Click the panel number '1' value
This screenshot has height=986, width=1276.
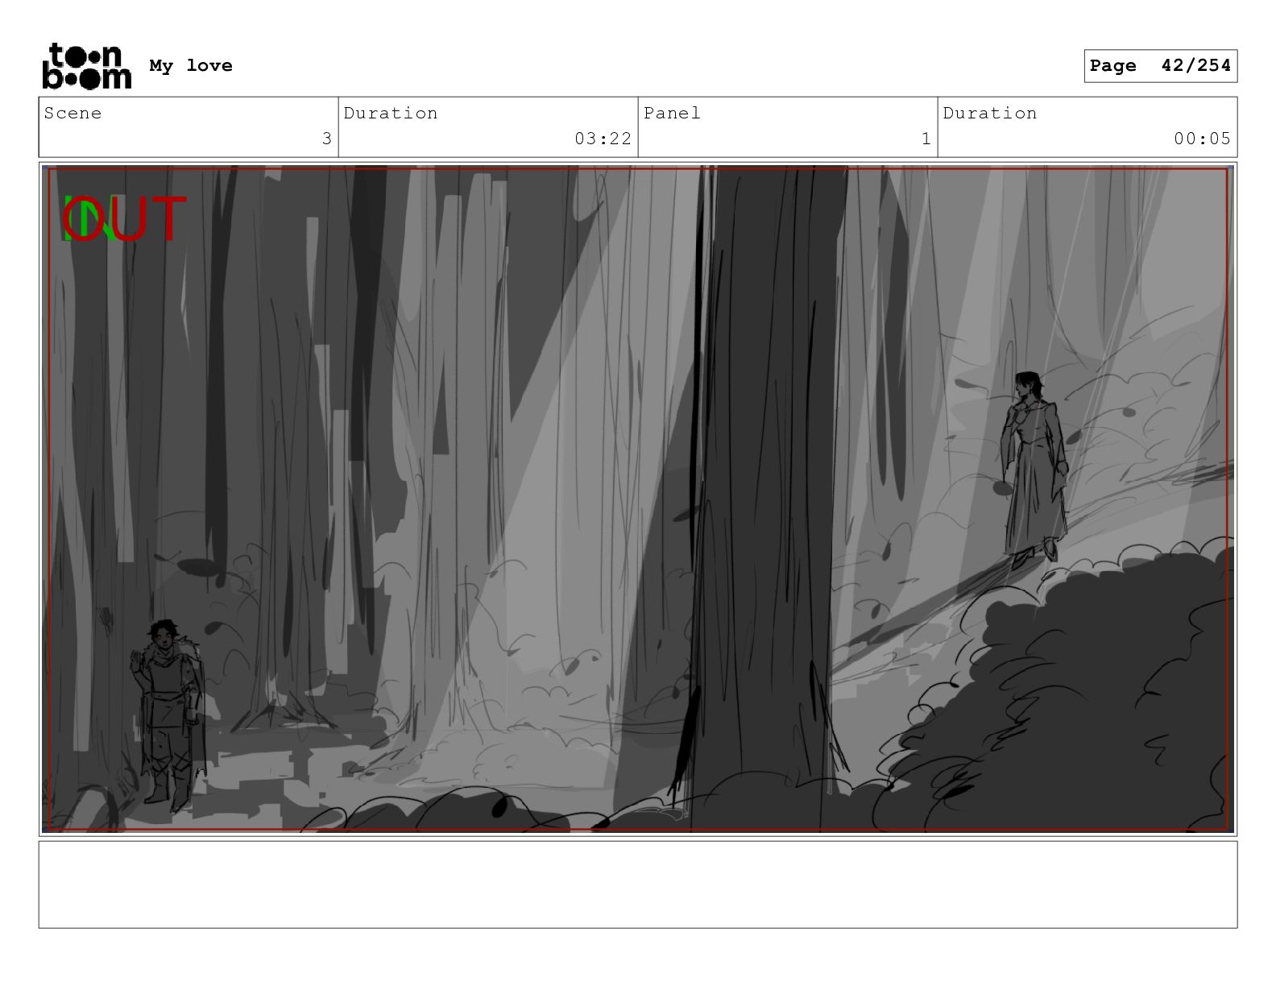tap(926, 139)
